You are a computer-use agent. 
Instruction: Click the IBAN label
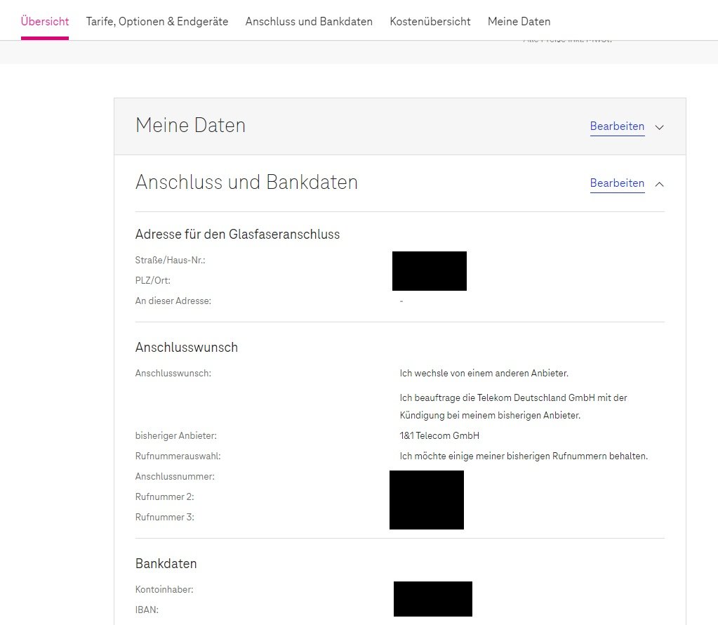(x=147, y=610)
